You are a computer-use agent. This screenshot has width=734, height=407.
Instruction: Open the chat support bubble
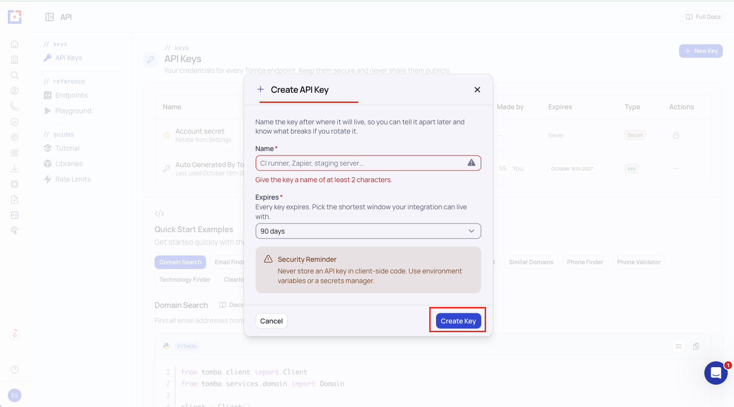click(x=716, y=373)
